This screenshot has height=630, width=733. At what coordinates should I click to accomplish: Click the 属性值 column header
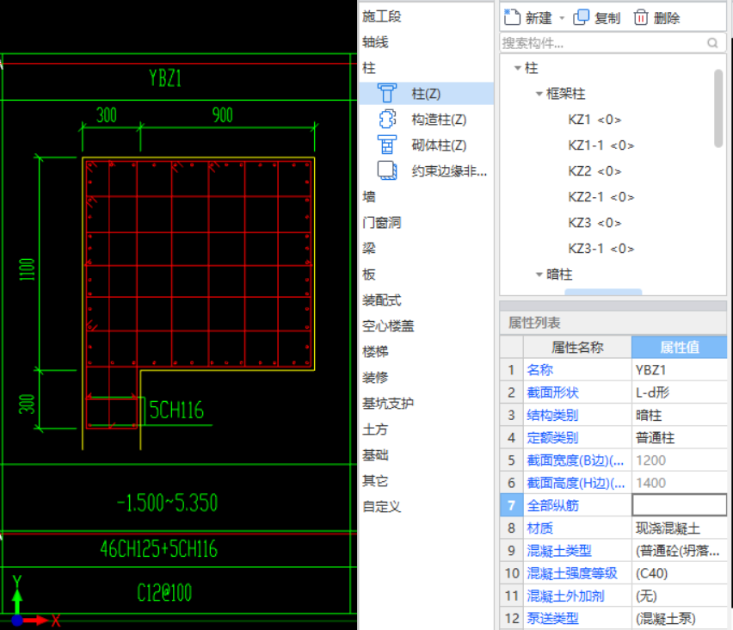[680, 347]
